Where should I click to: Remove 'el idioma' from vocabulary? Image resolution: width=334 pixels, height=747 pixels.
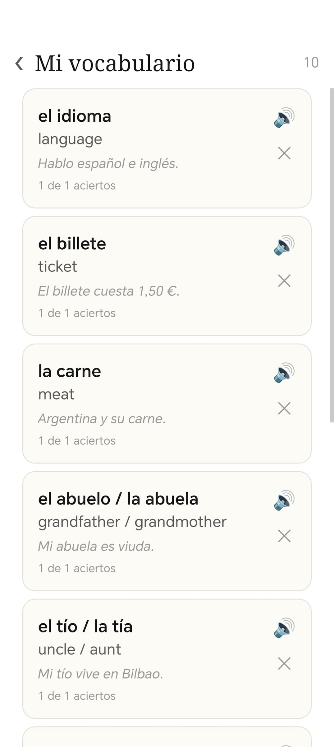tap(284, 153)
